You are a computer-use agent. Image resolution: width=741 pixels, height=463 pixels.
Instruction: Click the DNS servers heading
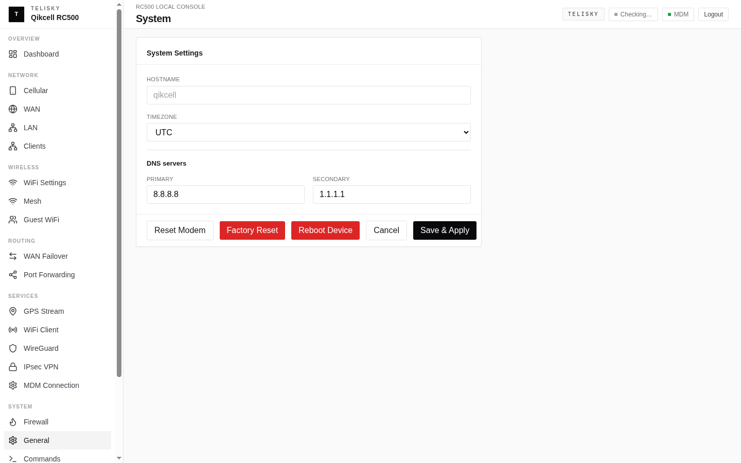coord(166,164)
